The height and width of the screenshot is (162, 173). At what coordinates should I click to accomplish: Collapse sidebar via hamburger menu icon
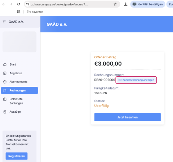point(4,22)
